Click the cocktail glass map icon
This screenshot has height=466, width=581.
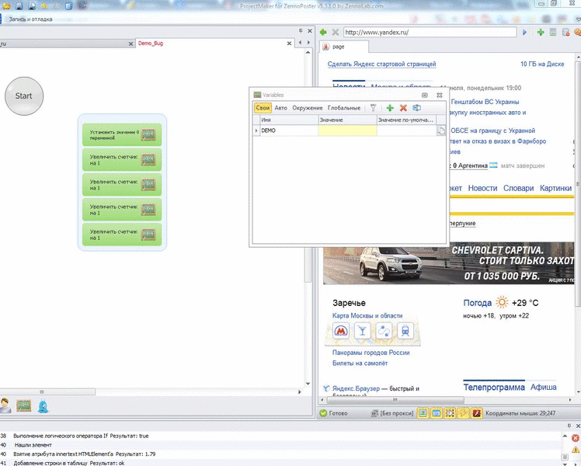coord(363,330)
